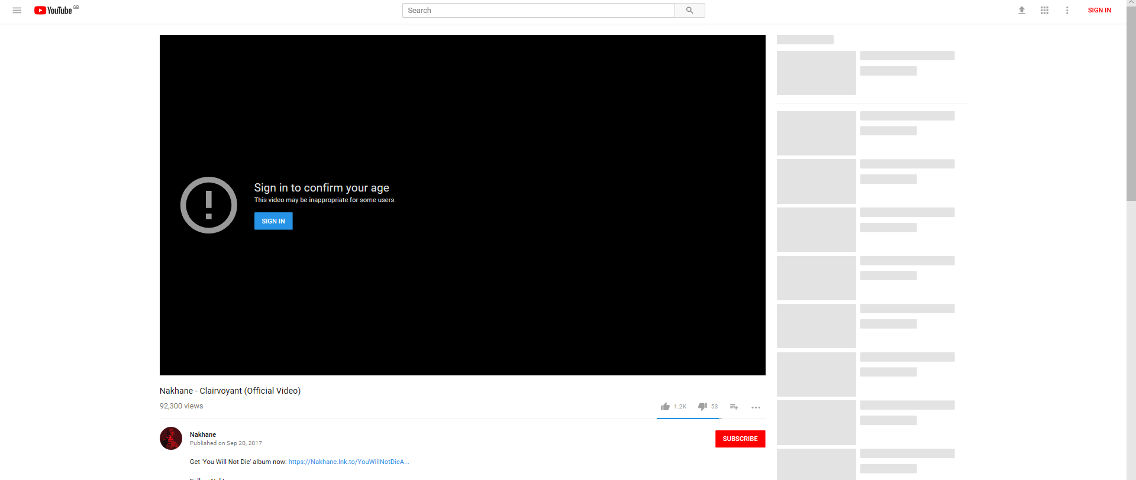Viewport: 1136px width, 480px height.
Task: Open the add to playlist menu
Action: tap(734, 407)
